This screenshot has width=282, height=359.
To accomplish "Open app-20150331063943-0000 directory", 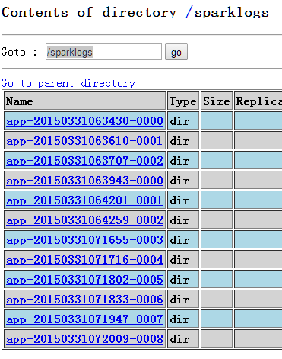I will (85, 181).
